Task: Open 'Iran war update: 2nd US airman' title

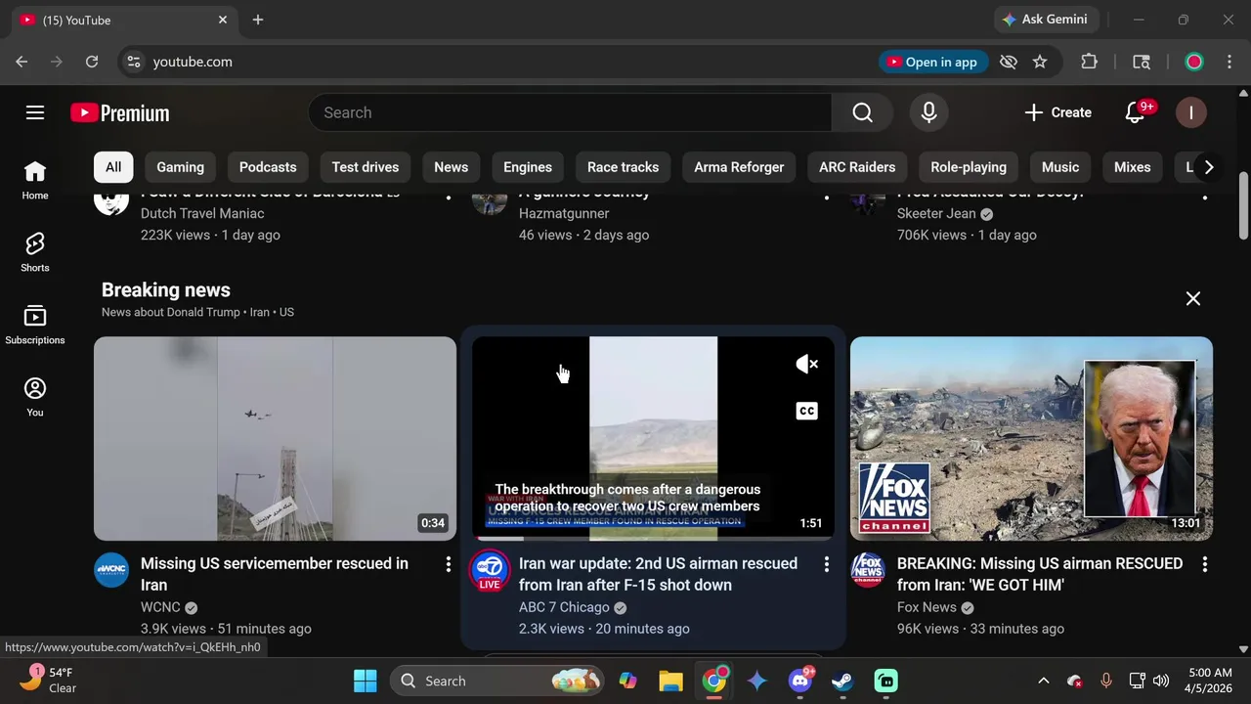Action: click(658, 574)
